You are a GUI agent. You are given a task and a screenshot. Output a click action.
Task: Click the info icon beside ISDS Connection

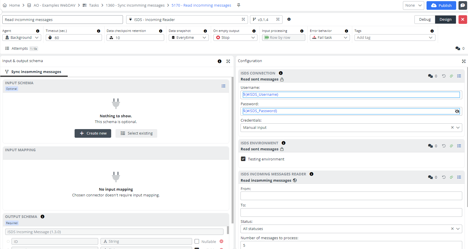281,73
